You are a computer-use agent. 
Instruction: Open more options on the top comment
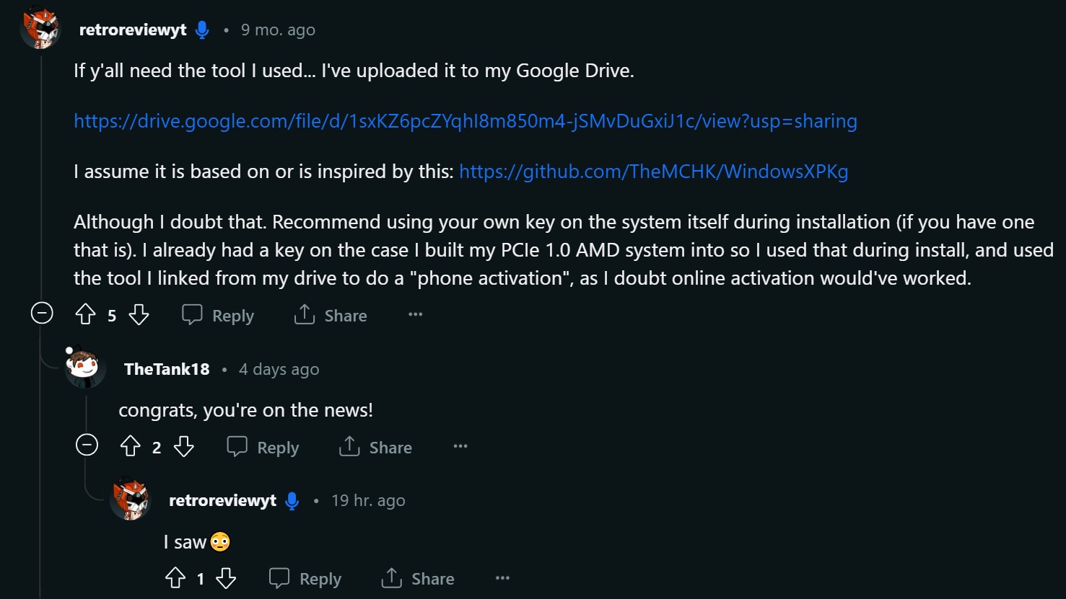pos(416,314)
